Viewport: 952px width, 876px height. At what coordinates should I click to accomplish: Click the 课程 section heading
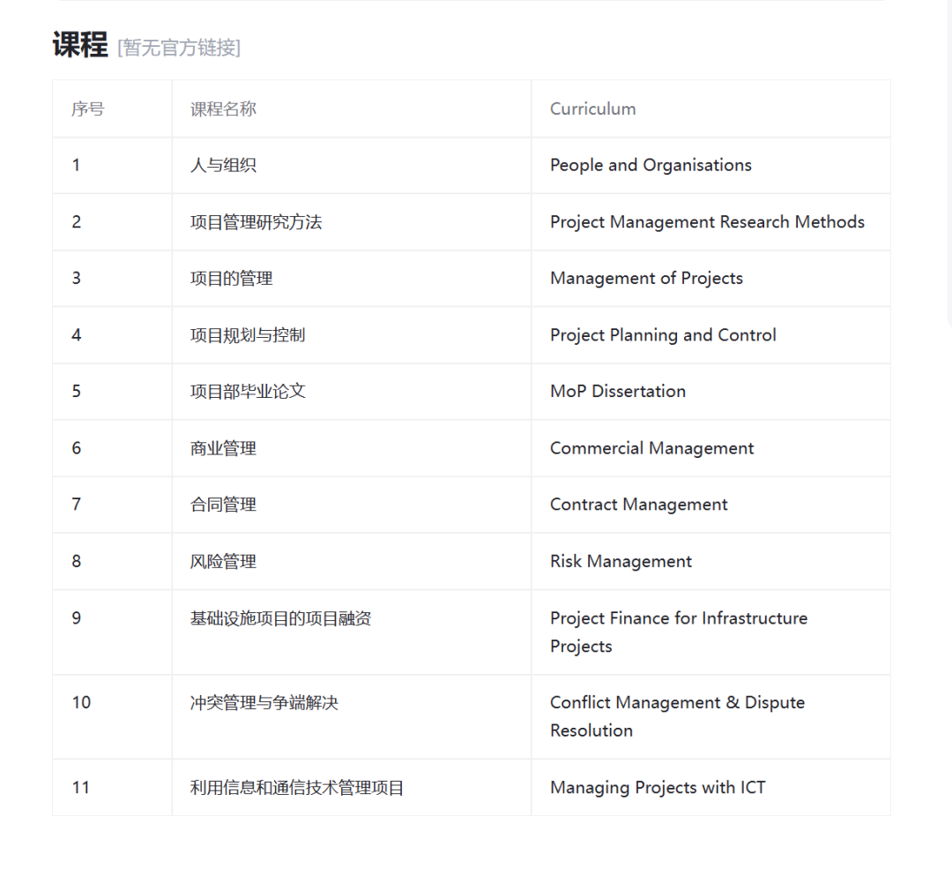pyautogui.click(x=79, y=45)
